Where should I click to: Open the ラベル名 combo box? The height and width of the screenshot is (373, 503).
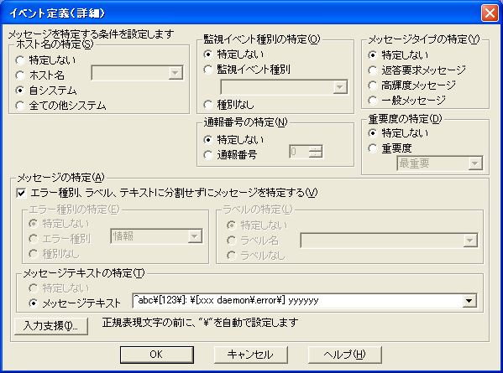tap(389, 241)
